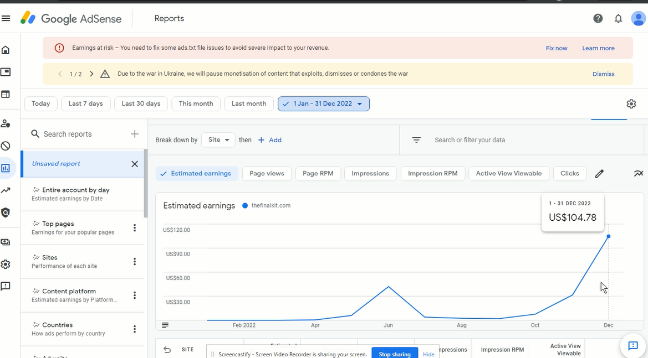This screenshot has height=358, width=648.
Task: Click the Google AdSense logo
Action: (71, 19)
